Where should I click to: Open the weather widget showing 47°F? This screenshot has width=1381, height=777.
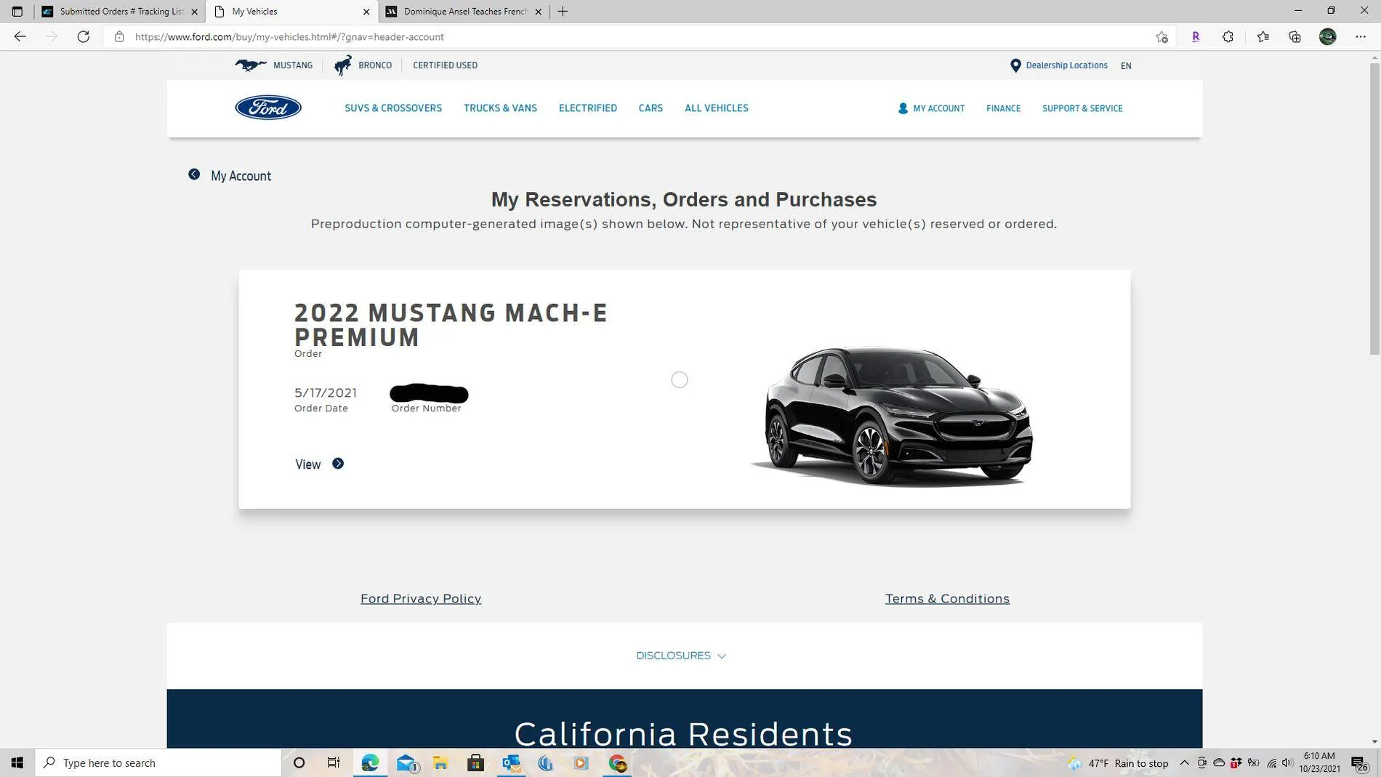pyautogui.click(x=1118, y=762)
